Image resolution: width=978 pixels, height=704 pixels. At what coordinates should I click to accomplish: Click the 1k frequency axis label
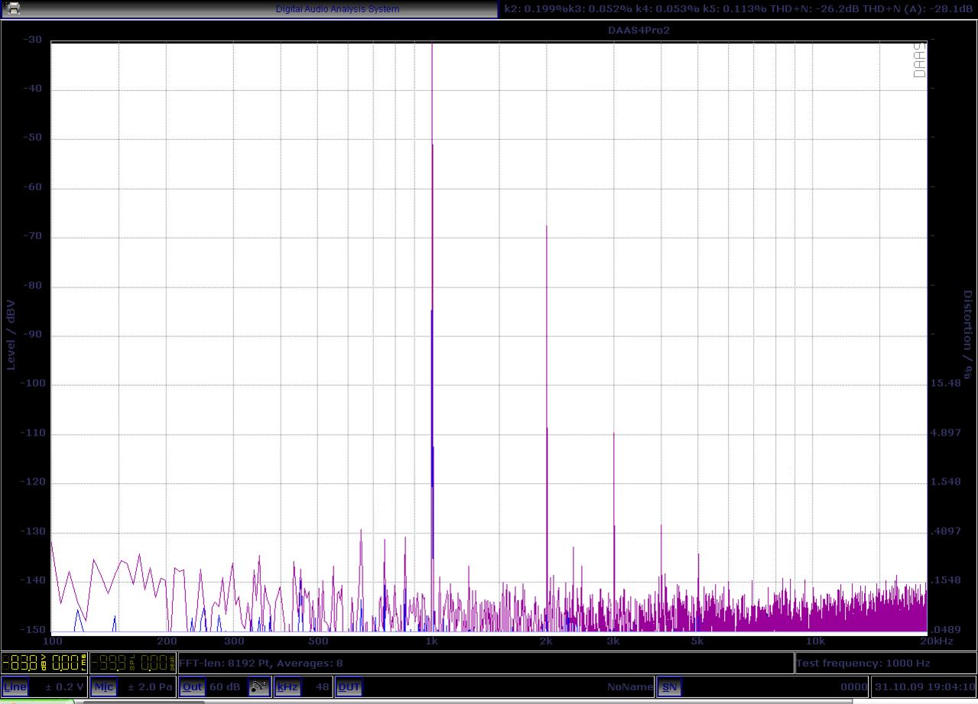[432, 641]
